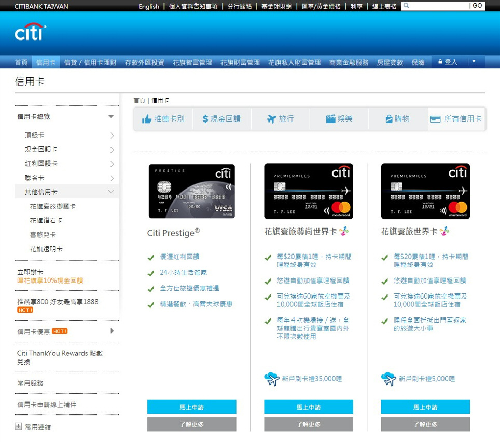
Task: Click the icon after 花旗寰旅世界卡 title
Action: 445,231
